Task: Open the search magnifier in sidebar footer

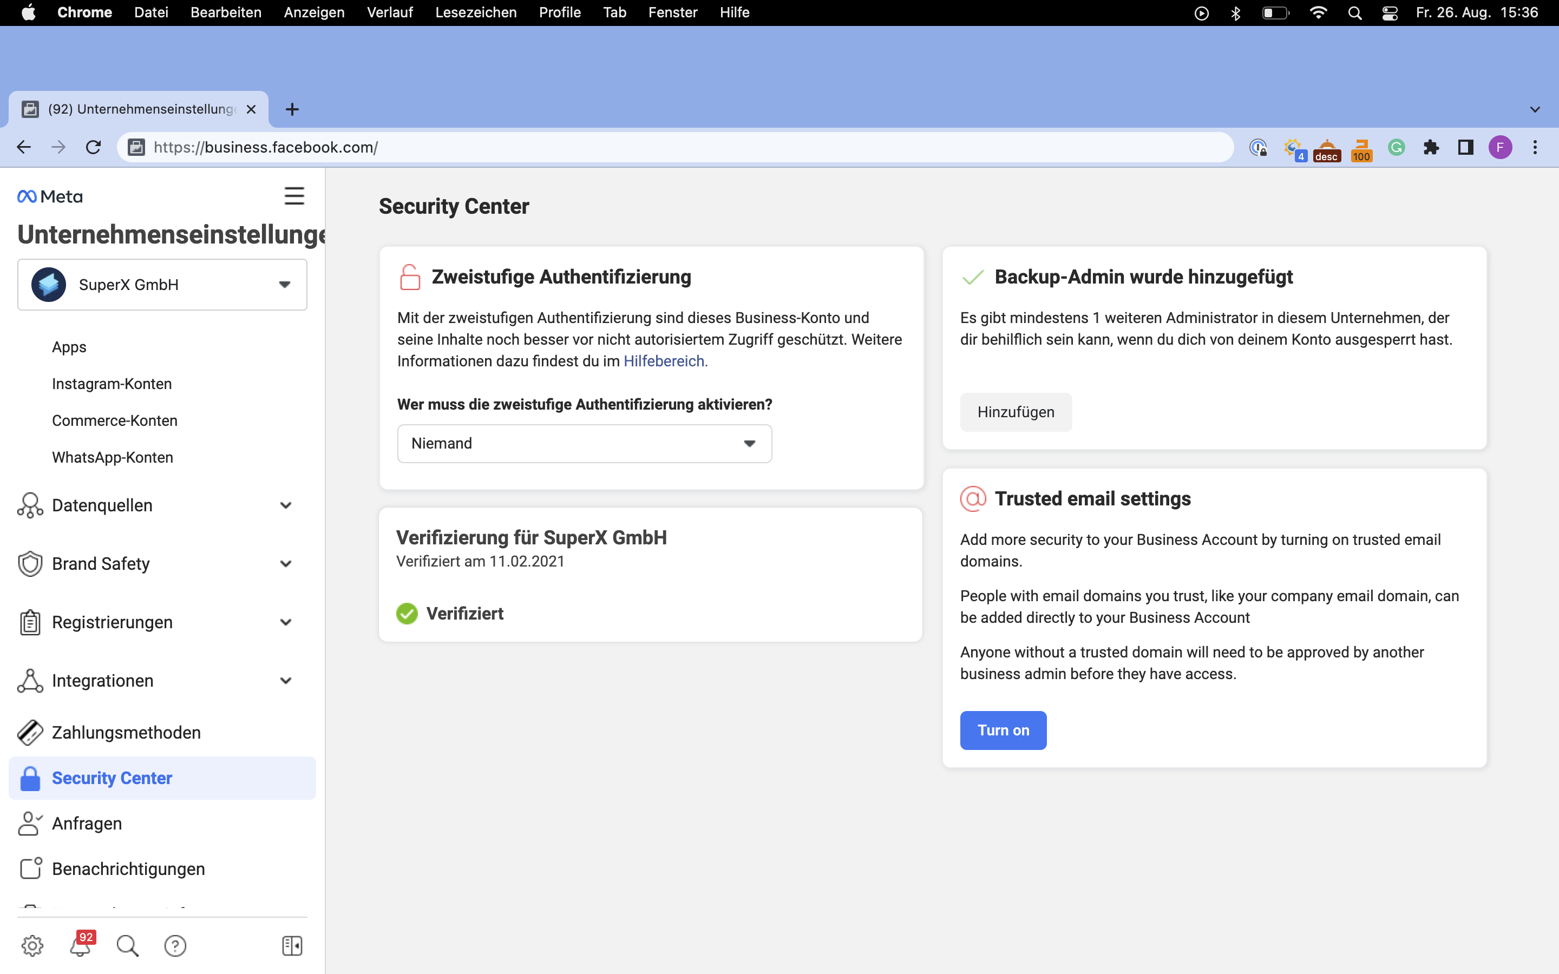Action: tap(127, 945)
